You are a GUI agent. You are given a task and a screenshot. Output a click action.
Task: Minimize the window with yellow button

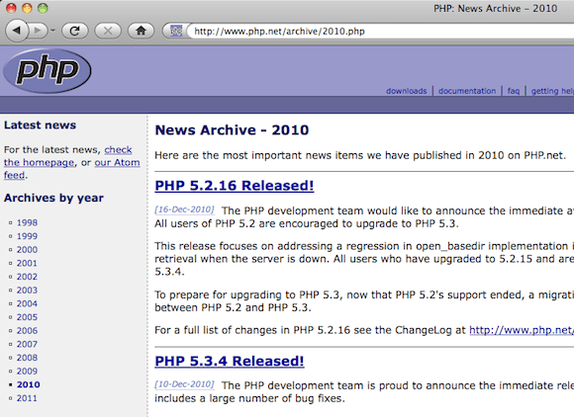click(x=27, y=8)
